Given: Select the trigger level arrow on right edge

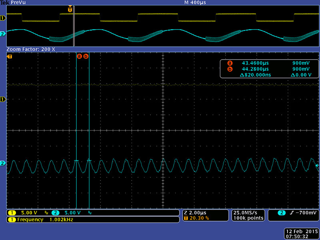Looking at the screenshot, I should (317, 165).
